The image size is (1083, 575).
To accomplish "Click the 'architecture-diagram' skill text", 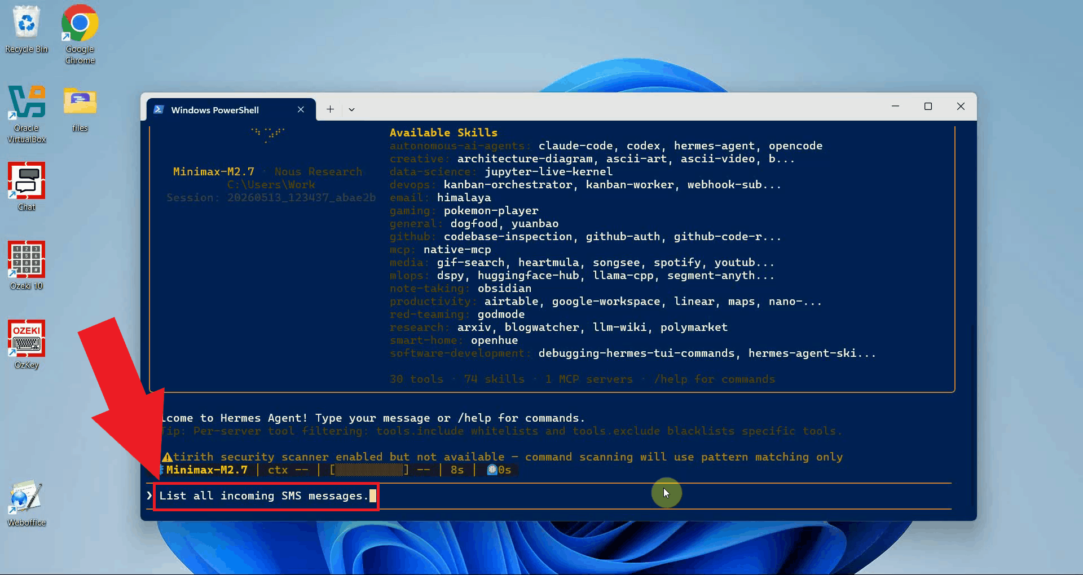I will (525, 159).
